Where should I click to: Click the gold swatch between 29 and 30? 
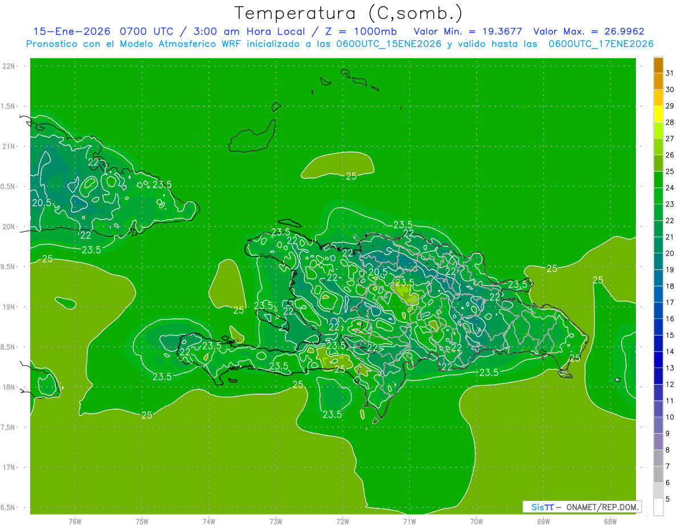(658, 98)
